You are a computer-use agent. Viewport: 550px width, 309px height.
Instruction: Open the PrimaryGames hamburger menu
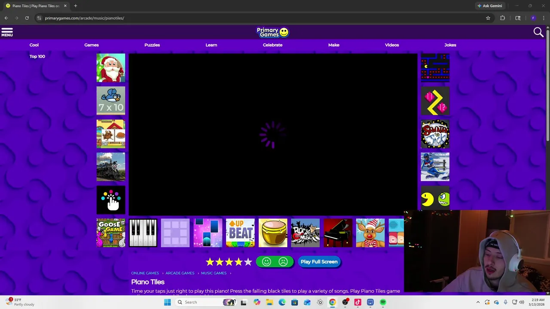(7, 32)
